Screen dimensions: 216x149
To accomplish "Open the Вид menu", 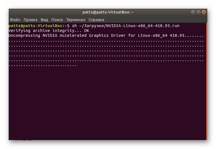I will [44, 20].
